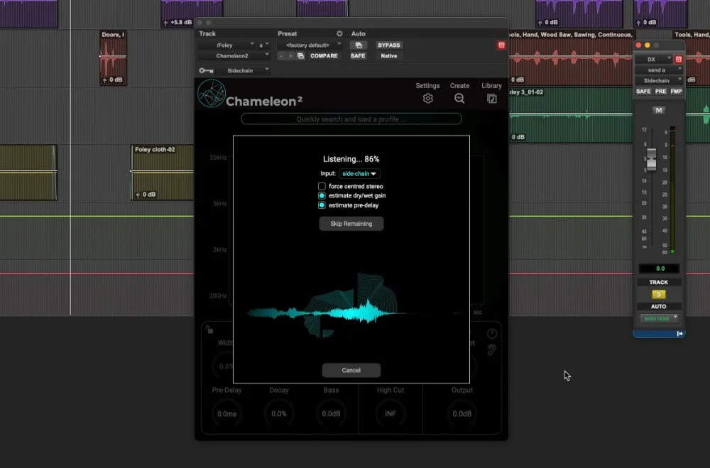Click the clip gain icon on Foley cloth-02
This screenshot has height=468, width=710.
(x=138, y=195)
